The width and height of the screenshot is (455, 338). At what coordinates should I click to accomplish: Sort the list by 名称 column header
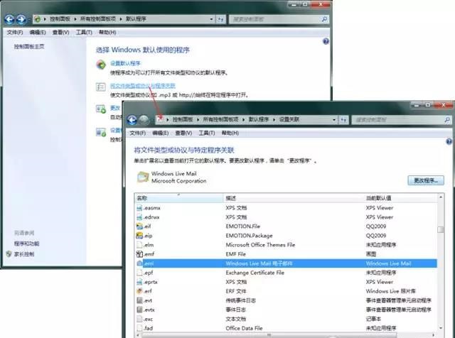(x=178, y=198)
